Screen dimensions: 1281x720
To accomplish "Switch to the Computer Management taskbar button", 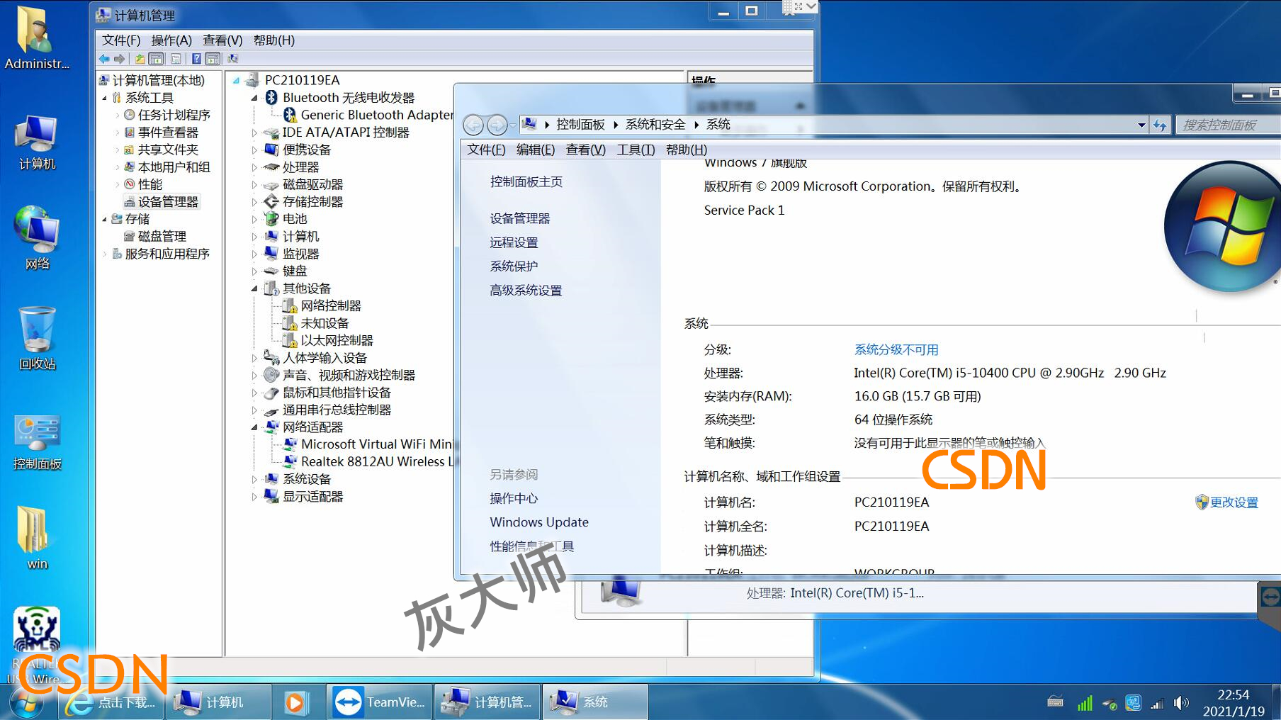I will tap(487, 702).
